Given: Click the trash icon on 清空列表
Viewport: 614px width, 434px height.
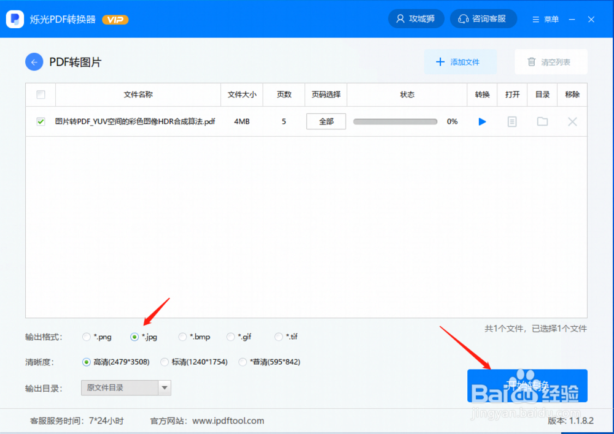Looking at the screenshot, I should [532, 61].
